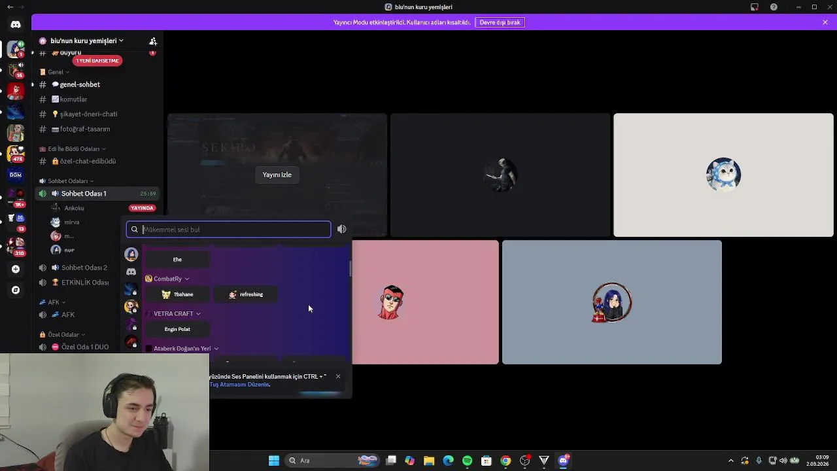Collapse Ataberk Doğan'ın Yeri sound group
The width and height of the screenshot is (837, 471).
click(x=182, y=349)
